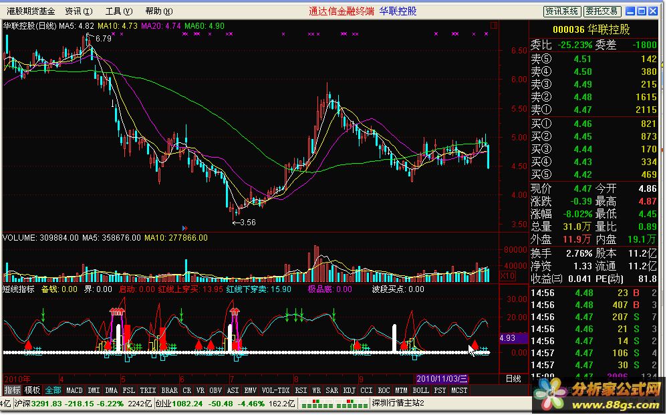
Task: Switch to the DMA indicator
Action: (111, 390)
